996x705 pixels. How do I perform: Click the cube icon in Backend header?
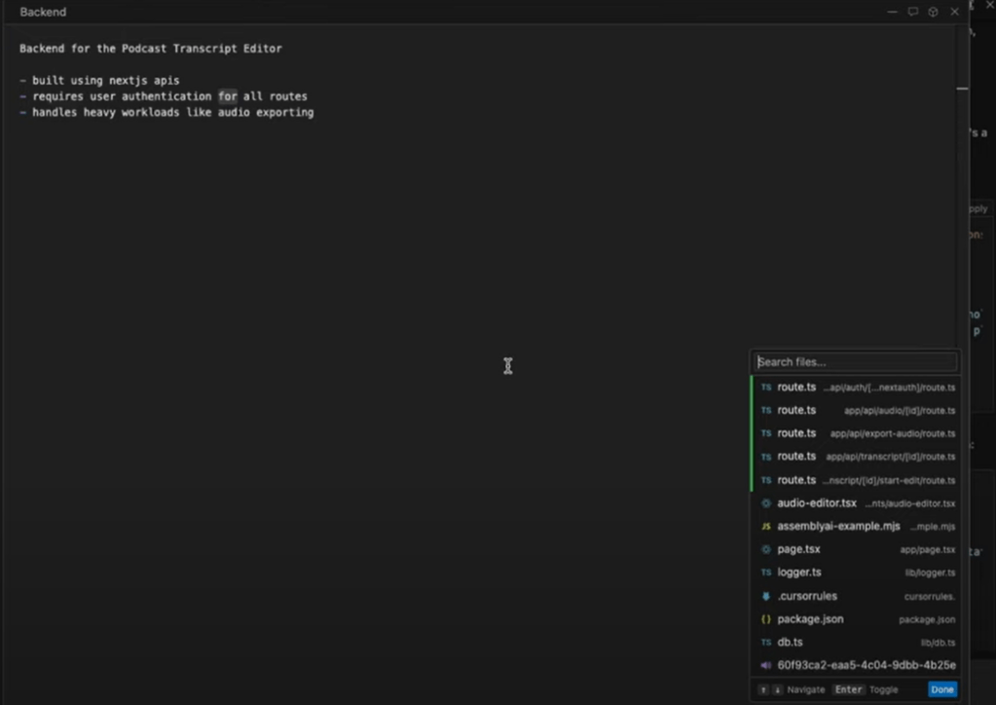click(933, 12)
